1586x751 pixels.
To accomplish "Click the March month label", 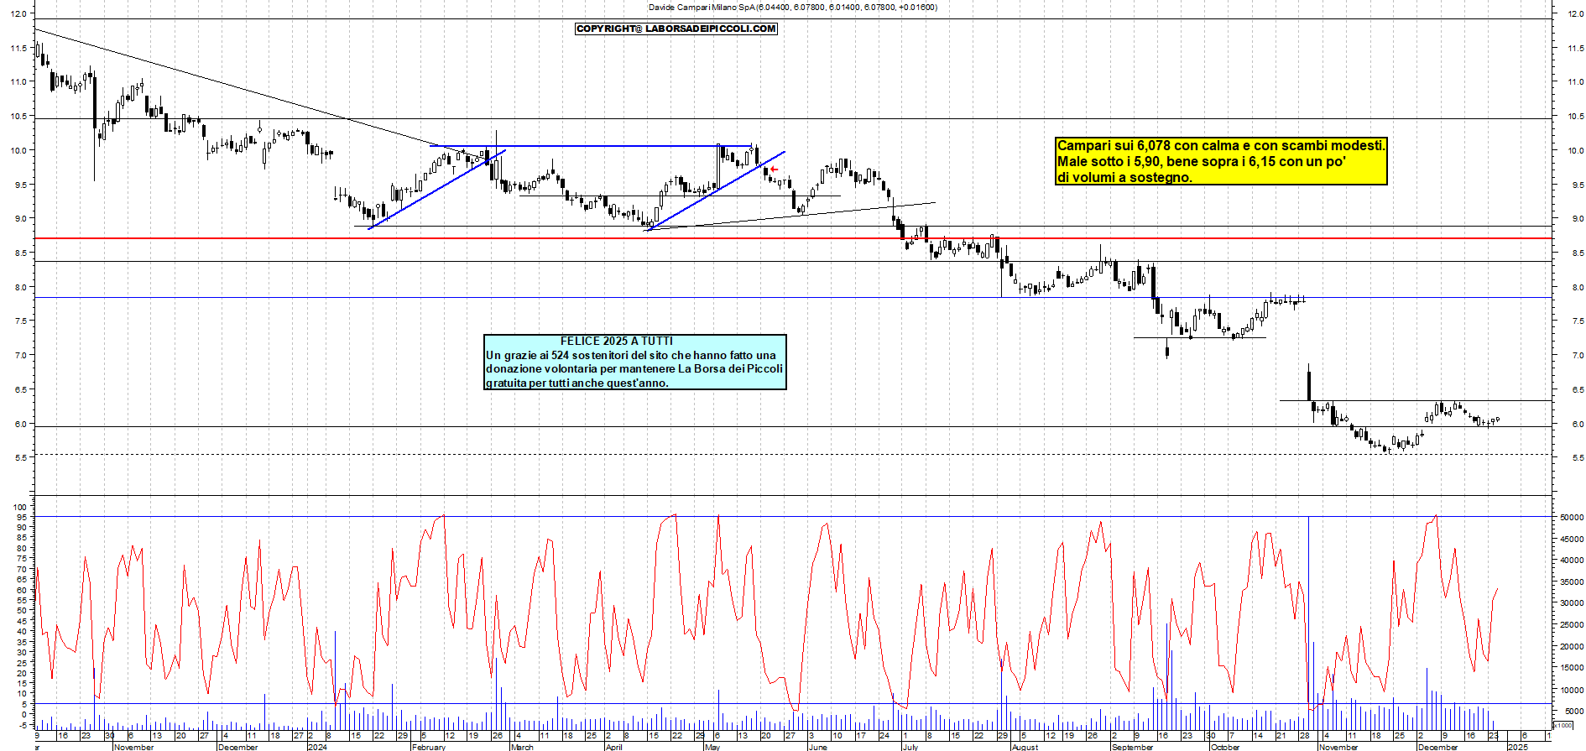I will click(x=522, y=747).
